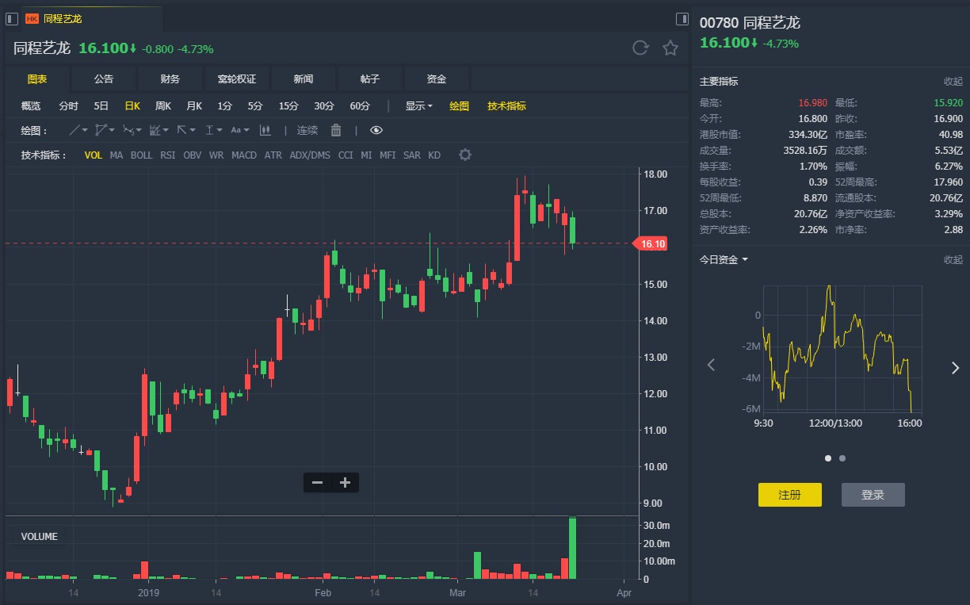
Task: Delete drawings with the trash icon
Action: [336, 131]
